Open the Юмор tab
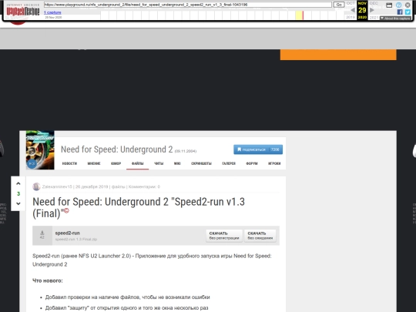 tap(116, 163)
